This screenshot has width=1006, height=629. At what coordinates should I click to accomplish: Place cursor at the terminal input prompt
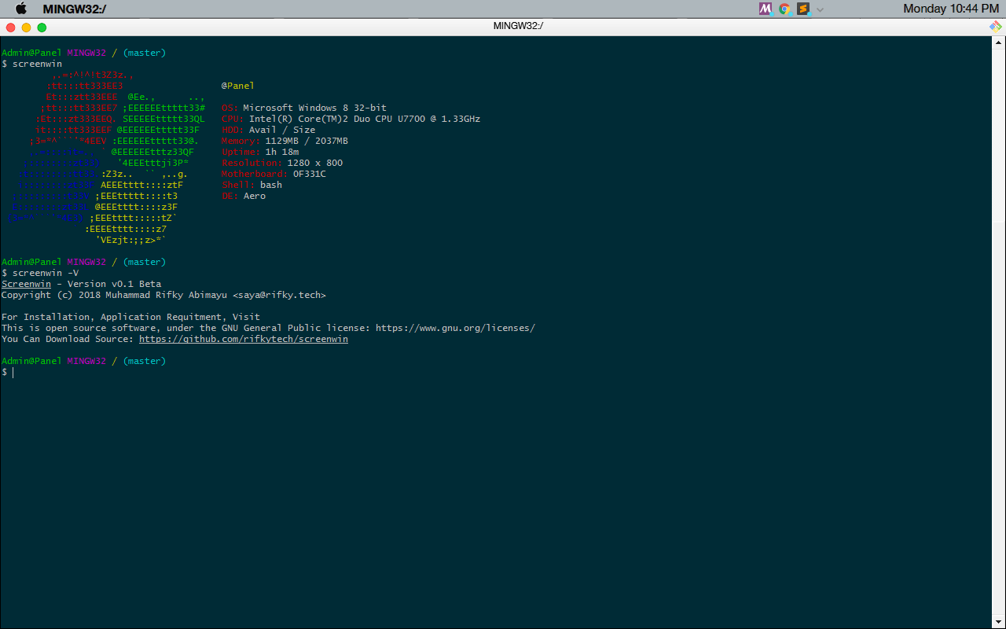click(x=13, y=372)
